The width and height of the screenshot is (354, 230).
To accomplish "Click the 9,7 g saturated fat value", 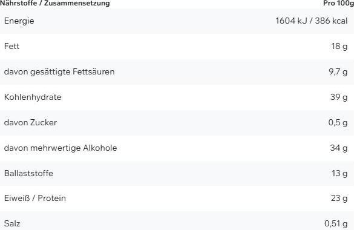I will pyautogui.click(x=338, y=72).
